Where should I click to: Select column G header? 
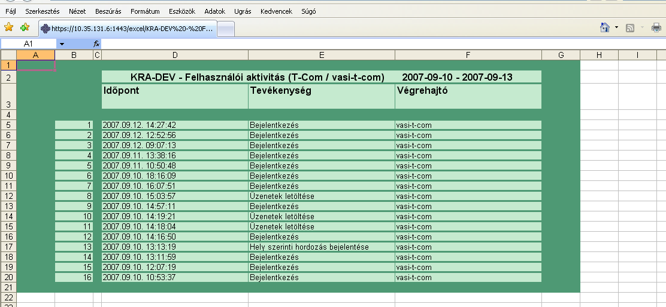[x=561, y=54]
